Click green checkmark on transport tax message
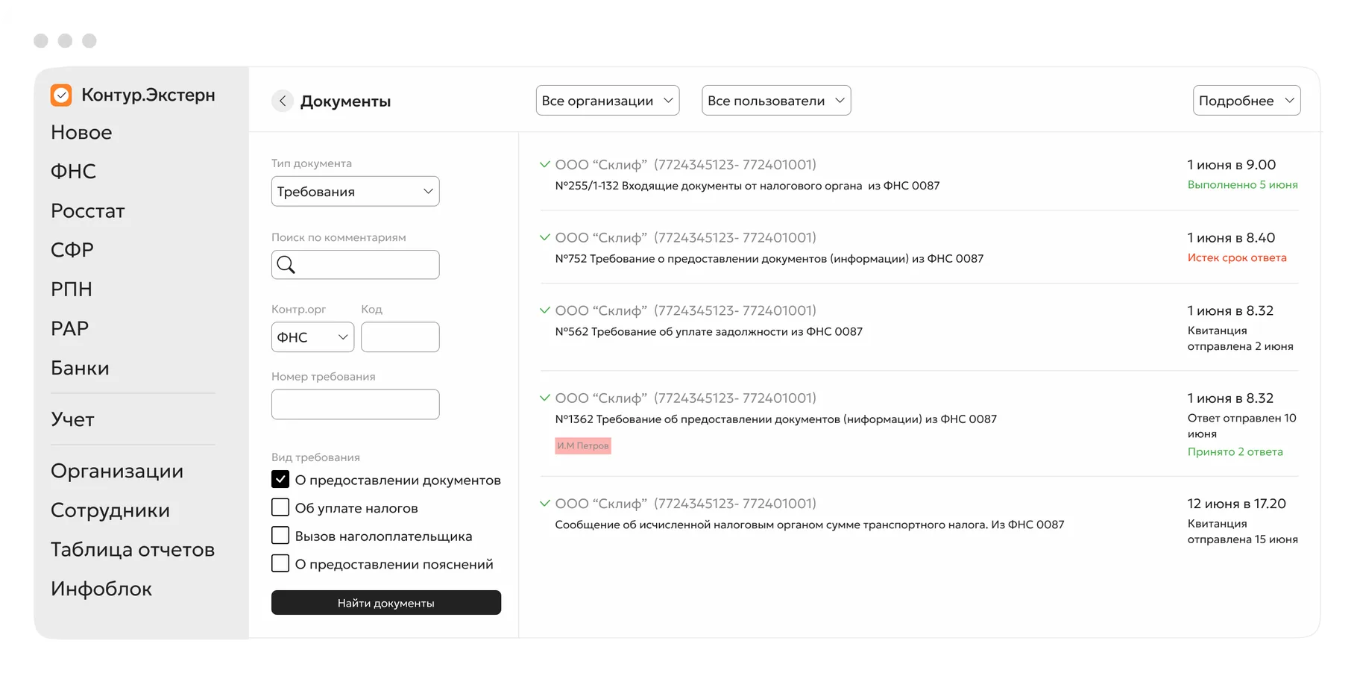The height and width of the screenshot is (673, 1357). pyautogui.click(x=545, y=504)
